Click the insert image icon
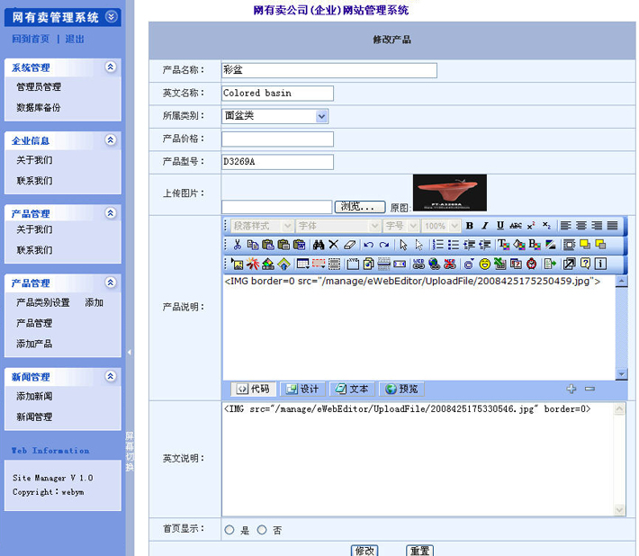Viewport: 639px width, 556px height. [x=237, y=264]
